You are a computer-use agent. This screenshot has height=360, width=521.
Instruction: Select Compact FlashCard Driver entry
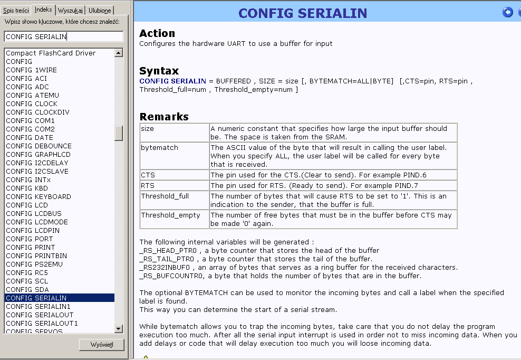pos(51,53)
